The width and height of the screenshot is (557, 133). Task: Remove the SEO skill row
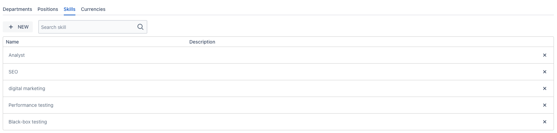pos(544,72)
